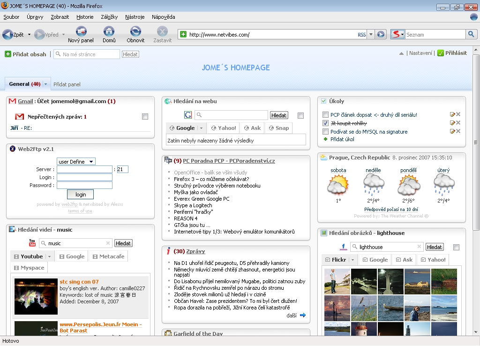Go to home with Domů icon
480x346 pixels.
click(109, 31)
